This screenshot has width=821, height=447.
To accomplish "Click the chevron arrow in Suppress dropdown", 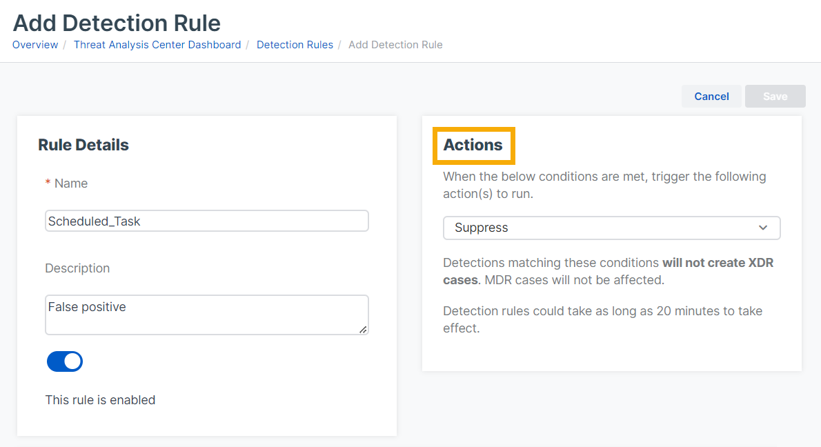I will pyautogui.click(x=763, y=228).
